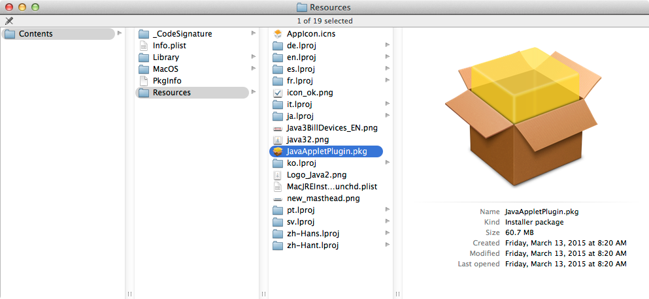Click the Resources proxy folder icon in the title bar
The image size is (649, 299).
coord(302,7)
